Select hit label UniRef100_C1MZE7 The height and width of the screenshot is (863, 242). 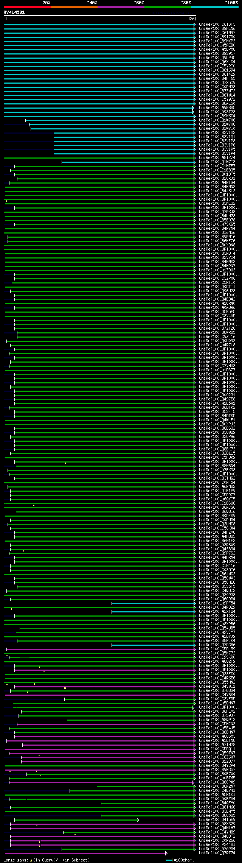pos(217,166)
